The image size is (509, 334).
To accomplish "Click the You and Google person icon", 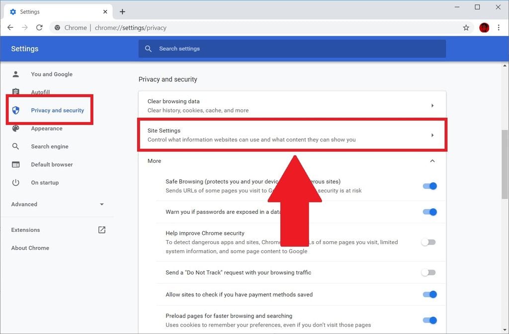I will click(15, 74).
